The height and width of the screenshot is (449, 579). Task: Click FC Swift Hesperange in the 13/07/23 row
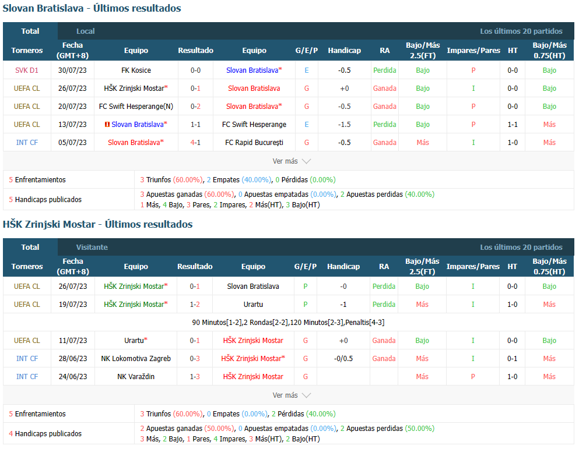254,124
